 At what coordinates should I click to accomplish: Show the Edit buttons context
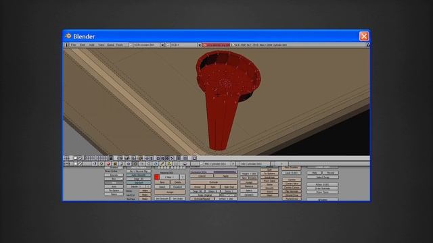[x=135, y=163]
